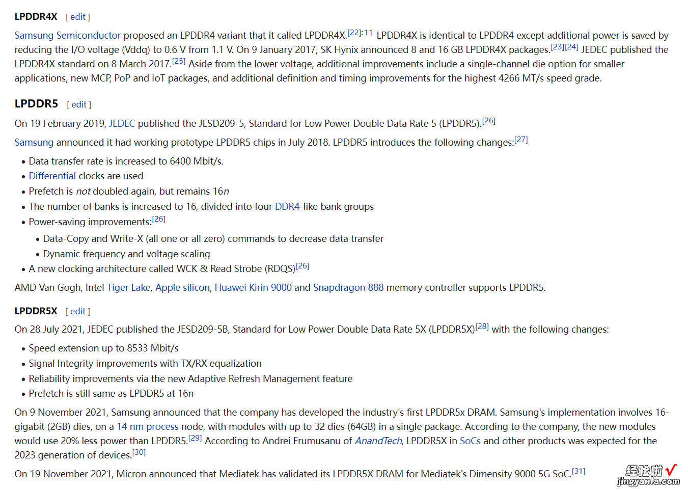
Task: Open citation [26] after Read Strobe (RDQS)
Action: point(302,266)
